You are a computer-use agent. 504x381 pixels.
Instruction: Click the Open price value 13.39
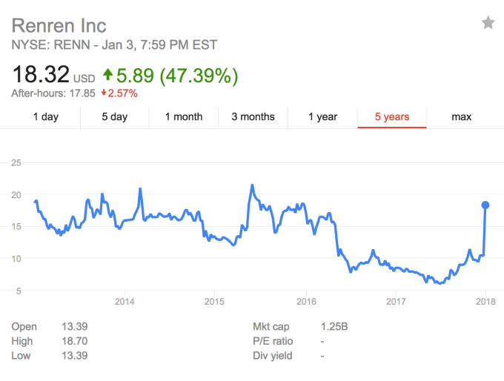point(79,327)
